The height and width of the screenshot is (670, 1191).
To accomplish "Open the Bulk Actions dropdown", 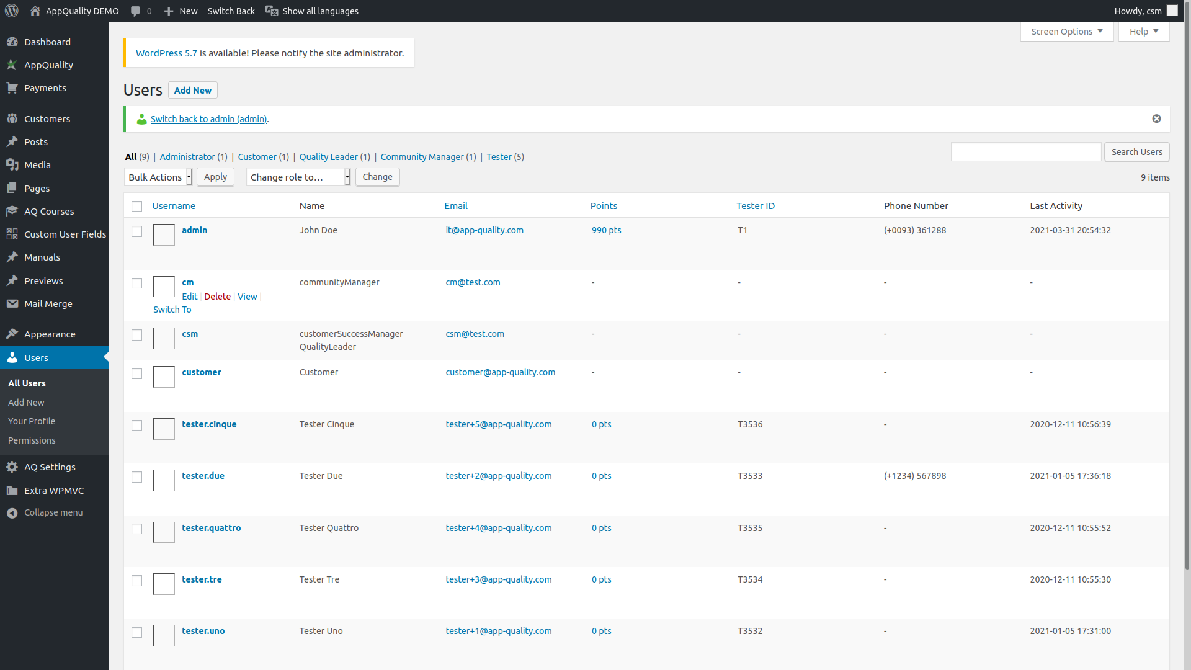I will pos(158,177).
